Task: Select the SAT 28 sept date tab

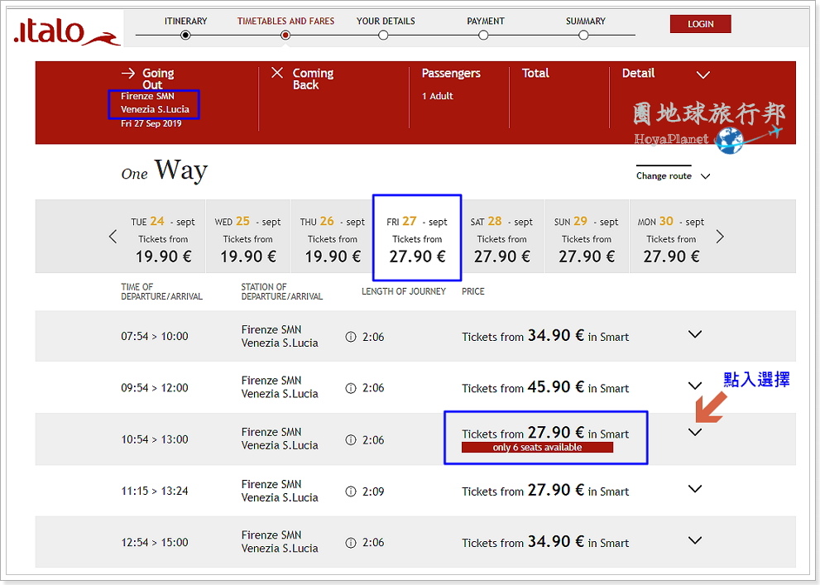Action: click(x=502, y=237)
